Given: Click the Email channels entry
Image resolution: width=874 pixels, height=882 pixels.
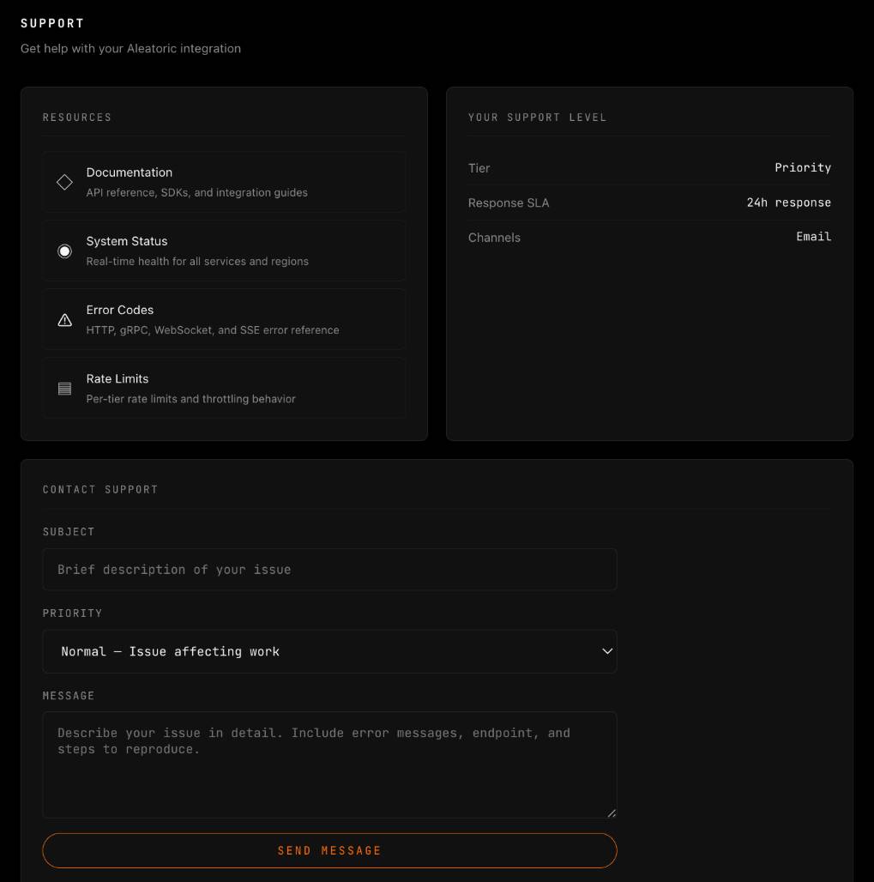Looking at the screenshot, I should pos(813,237).
